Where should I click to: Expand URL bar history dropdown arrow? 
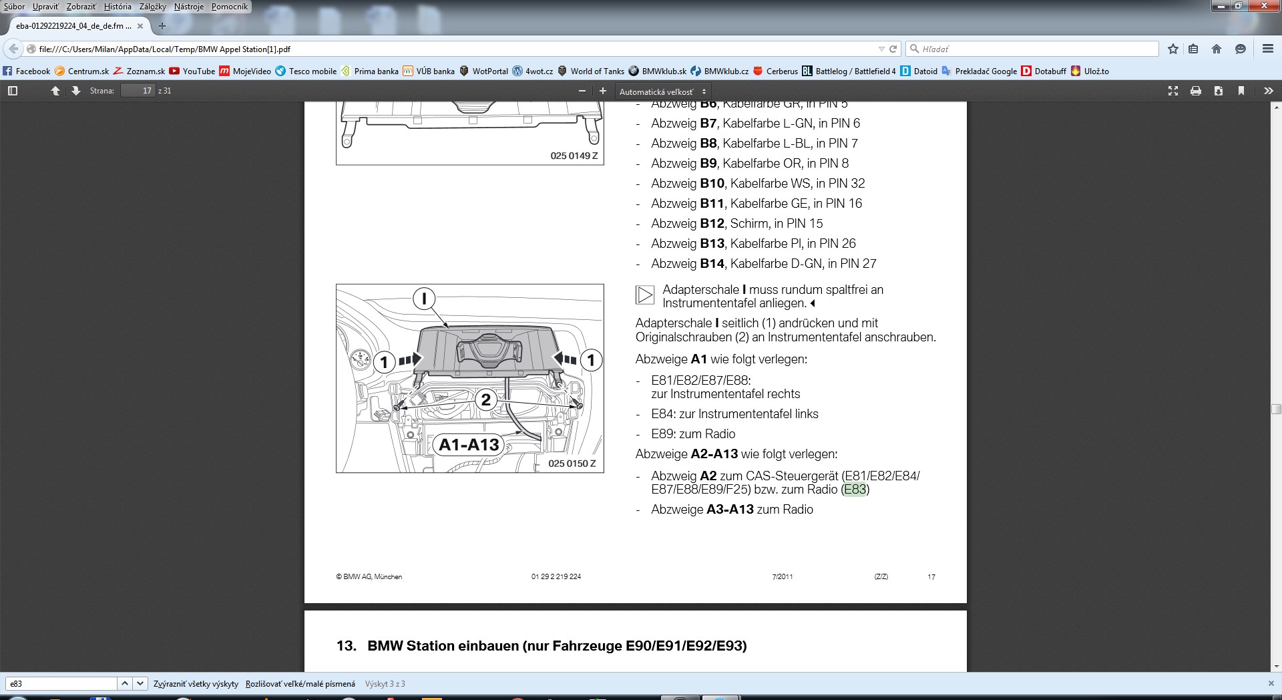(881, 49)
